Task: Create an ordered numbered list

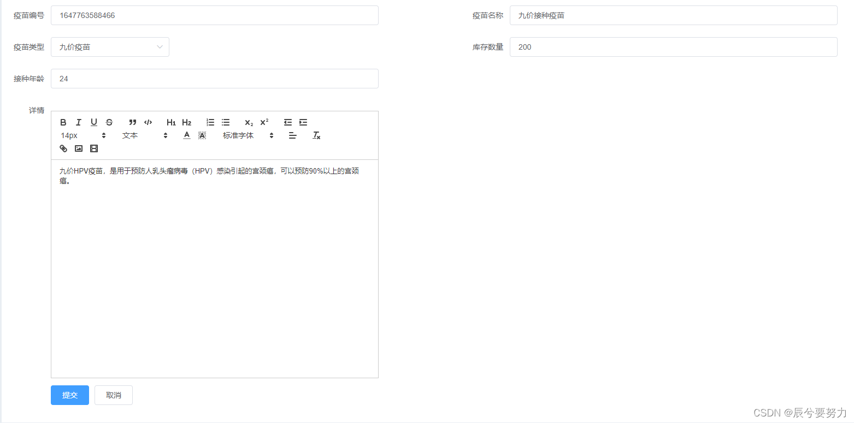Action: [x=210, y=122]
